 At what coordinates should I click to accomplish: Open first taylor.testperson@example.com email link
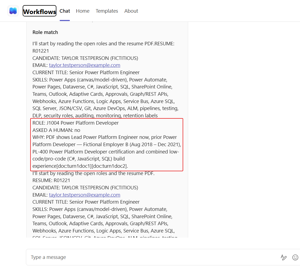(84, 65)
